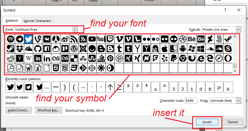The image size is (248, 131).
Task: Choose the Excel file symbol
Action: point(38,68)
